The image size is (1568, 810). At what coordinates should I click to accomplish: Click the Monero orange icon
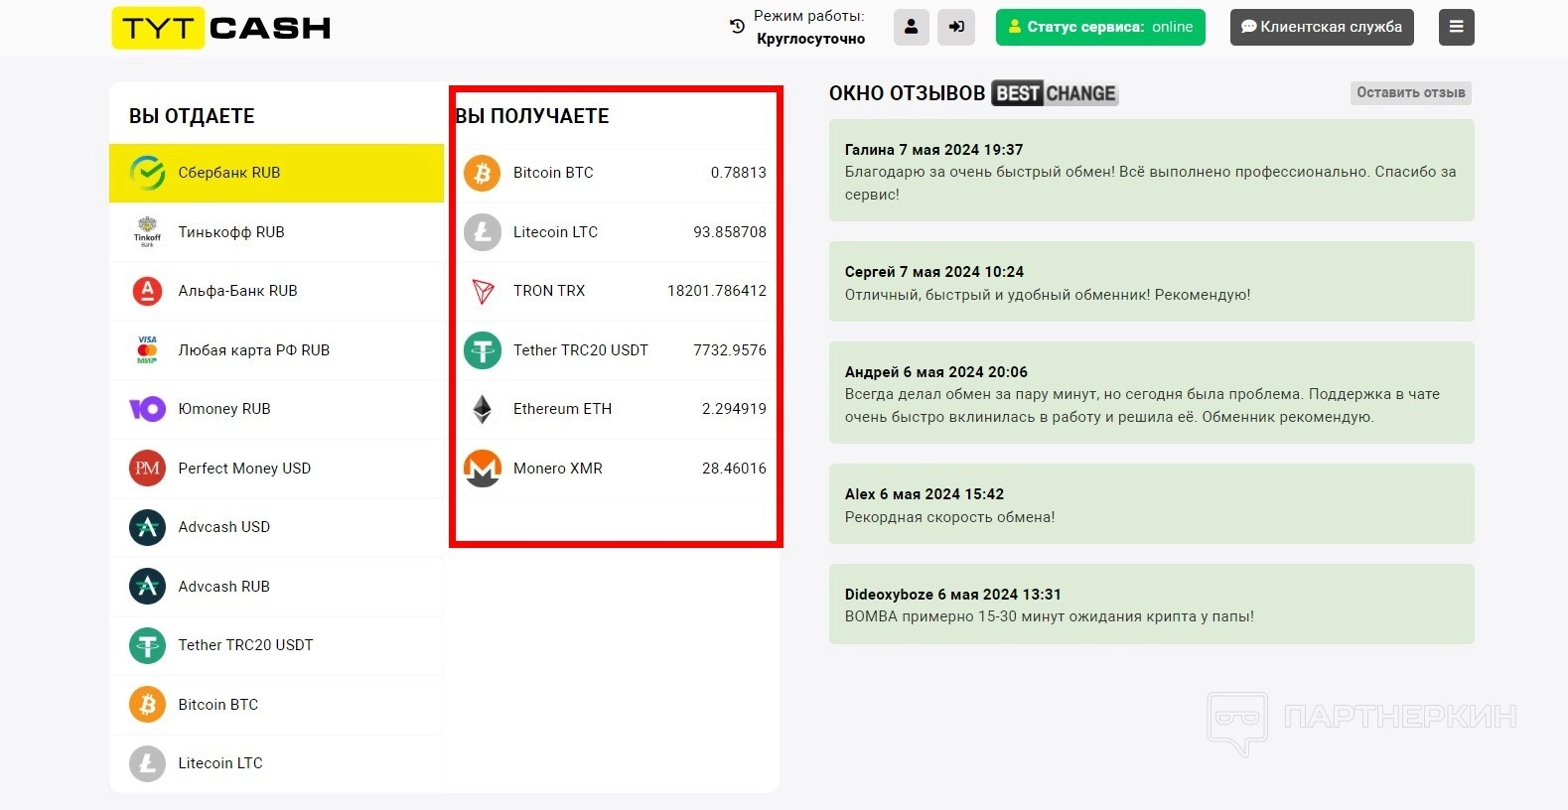pos(483,468)
